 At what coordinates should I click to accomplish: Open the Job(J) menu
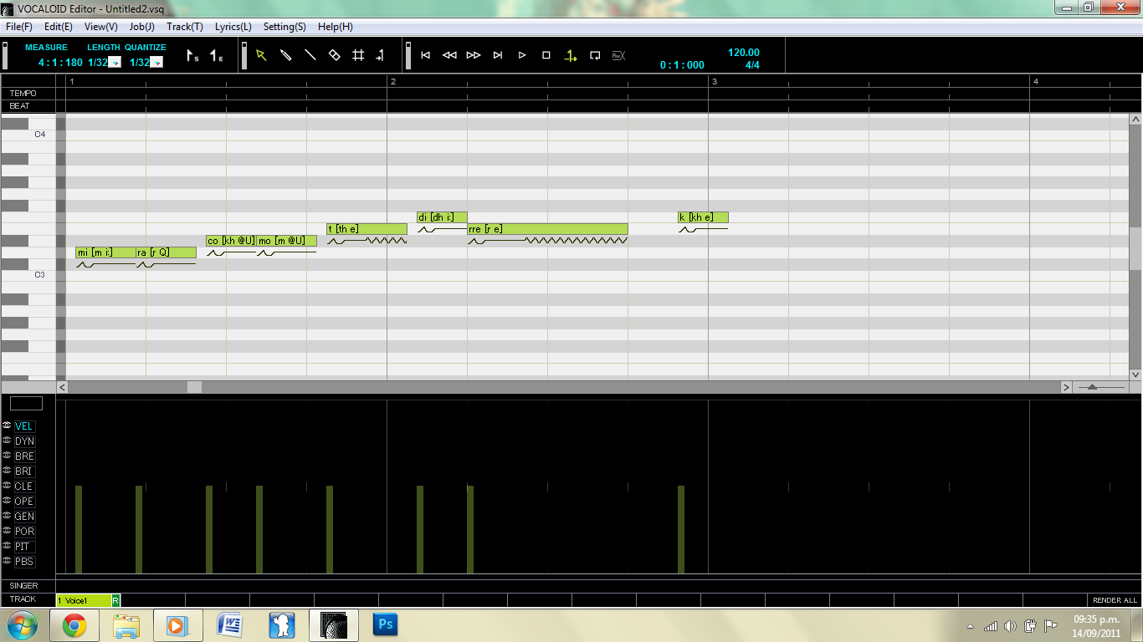(x=142, y=27)
